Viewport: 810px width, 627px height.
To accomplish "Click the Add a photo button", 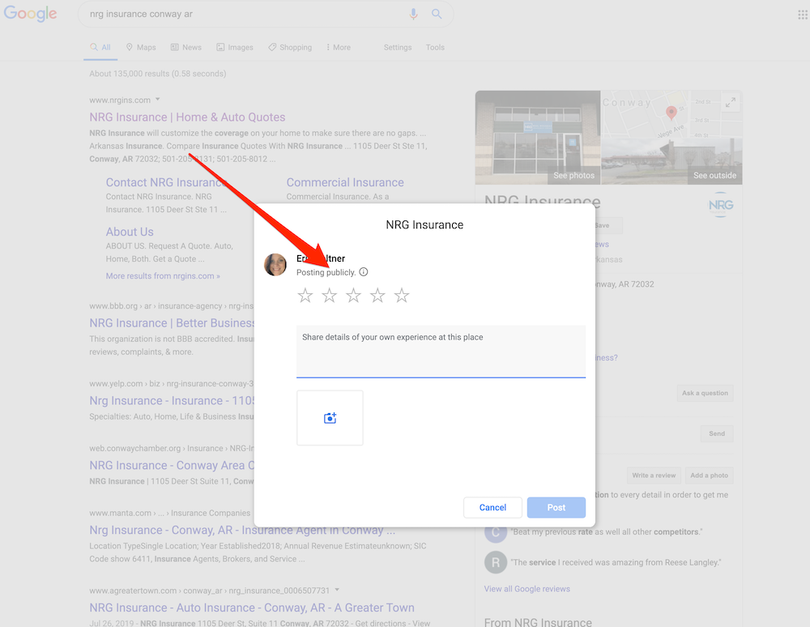I will click(x=710, y=476).
